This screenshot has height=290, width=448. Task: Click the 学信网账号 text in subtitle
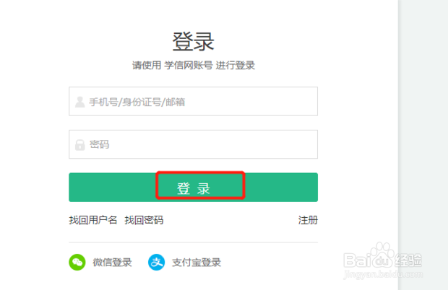pos(189,66)
